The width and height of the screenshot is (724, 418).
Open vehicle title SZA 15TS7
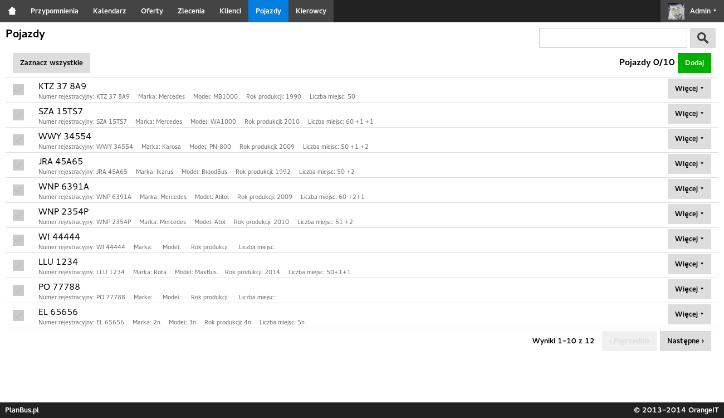[x=61, y=111]
